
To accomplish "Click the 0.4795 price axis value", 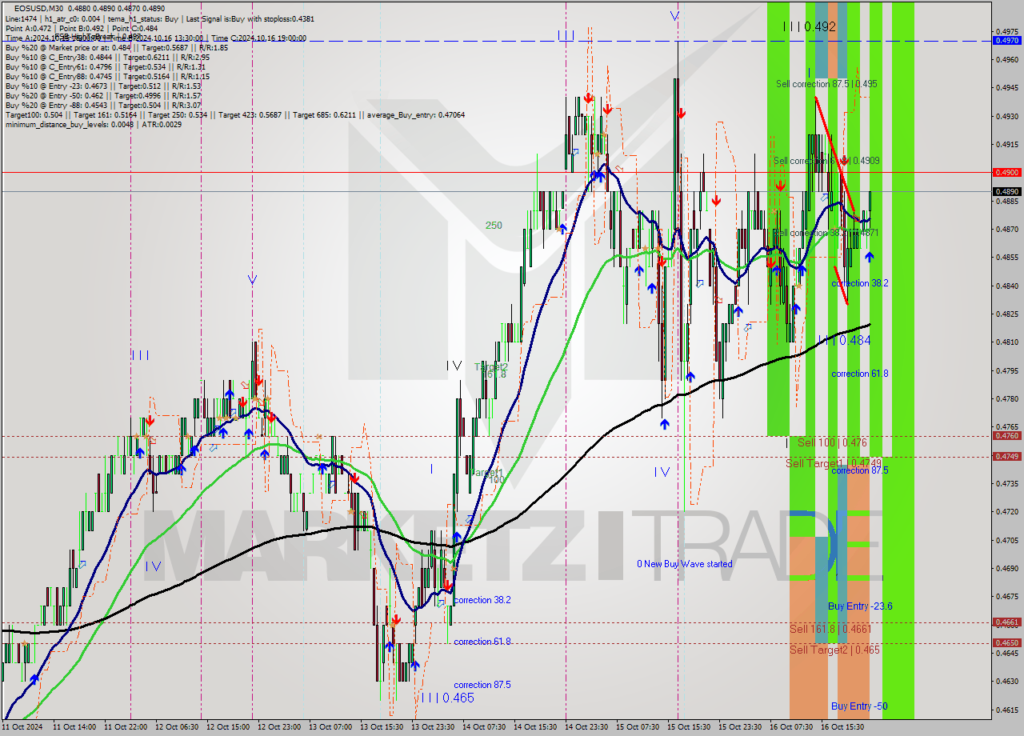I will 1007,370.
